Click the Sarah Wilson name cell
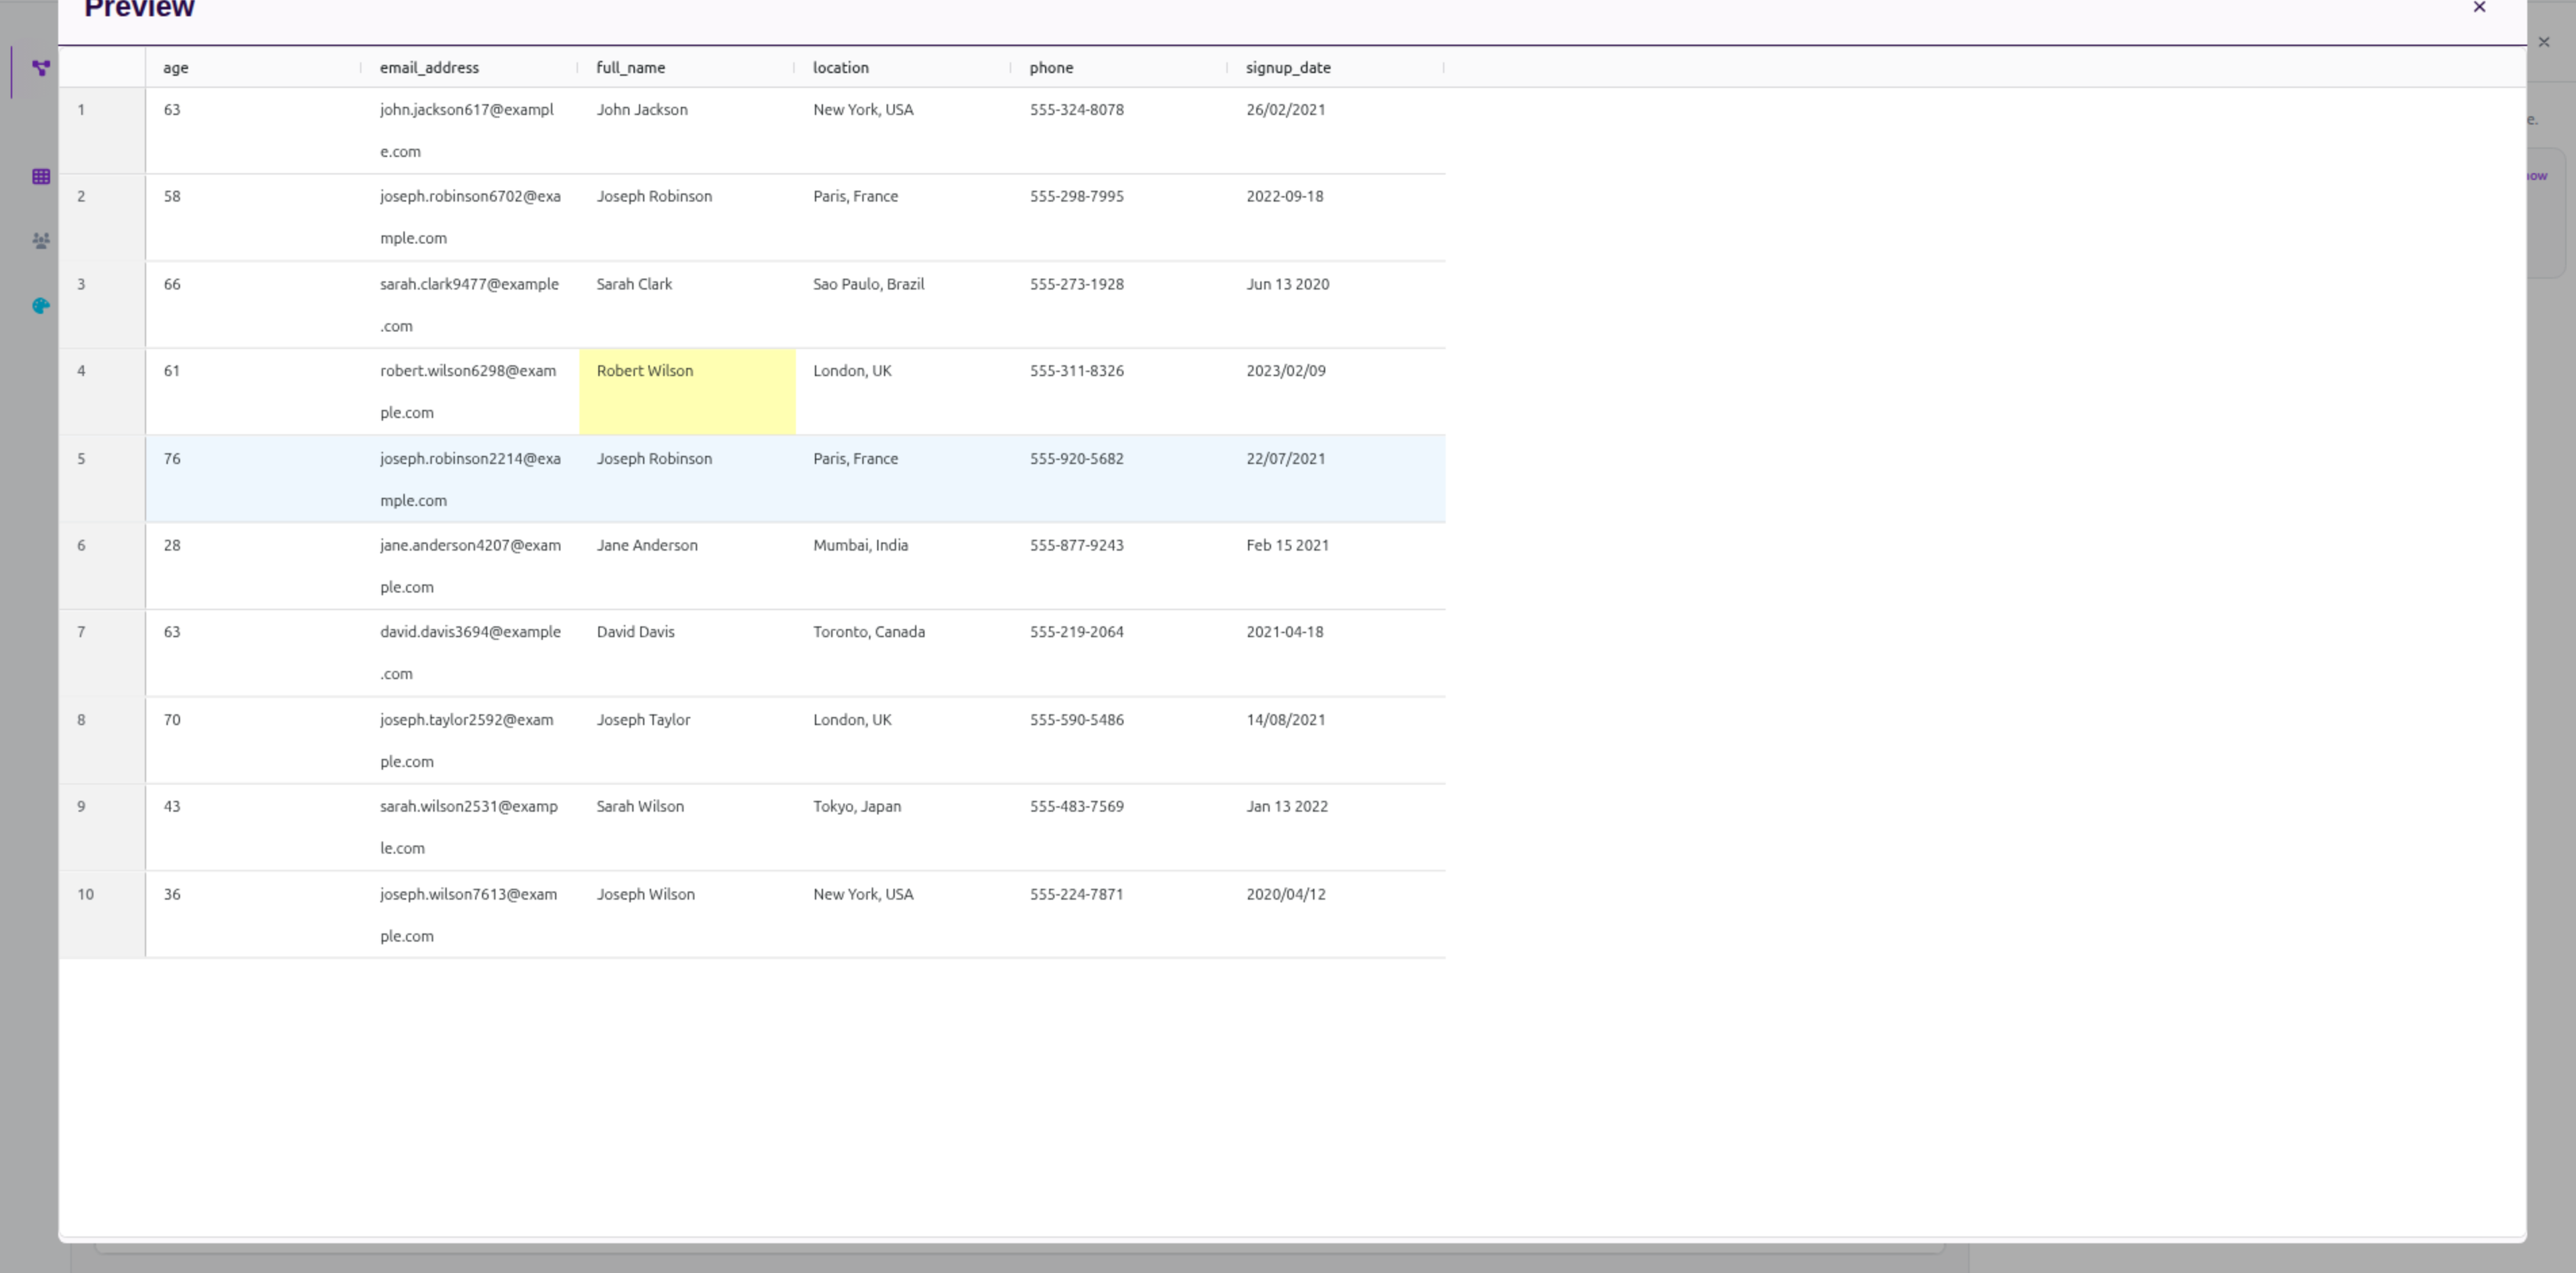Image resolution: width=2576 pixels, height=1273 pixels. point(688,827)
